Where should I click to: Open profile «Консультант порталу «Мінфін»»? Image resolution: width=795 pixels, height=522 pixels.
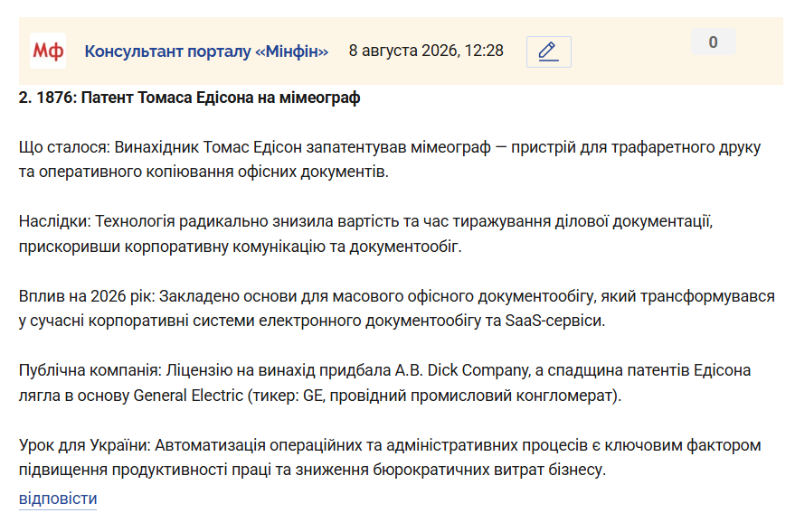tap(206, 51)
